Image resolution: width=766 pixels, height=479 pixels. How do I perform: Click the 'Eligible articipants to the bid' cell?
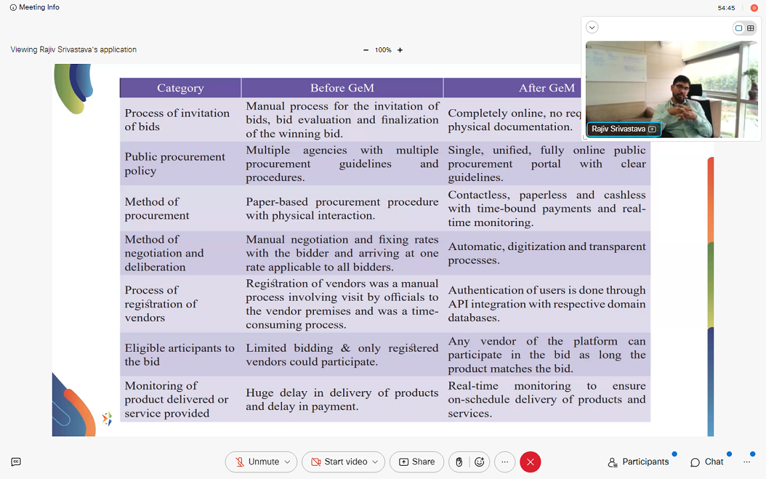click(x=180, y=355)
